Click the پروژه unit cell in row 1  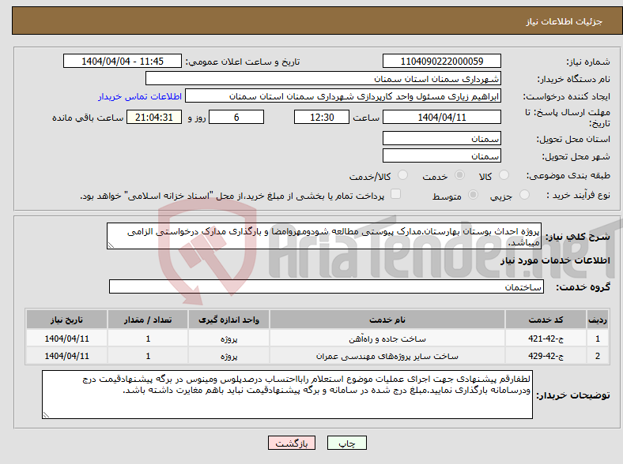228,339
